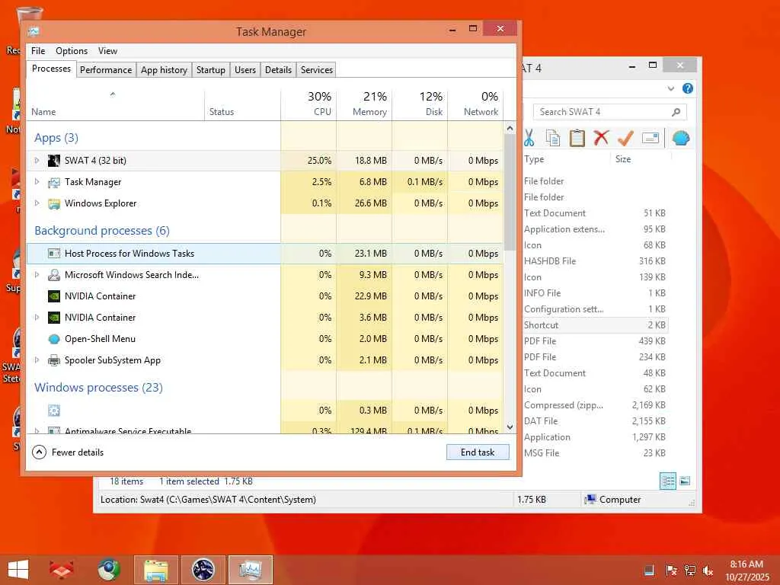Switch to the App history tab

tap(164, 69)
